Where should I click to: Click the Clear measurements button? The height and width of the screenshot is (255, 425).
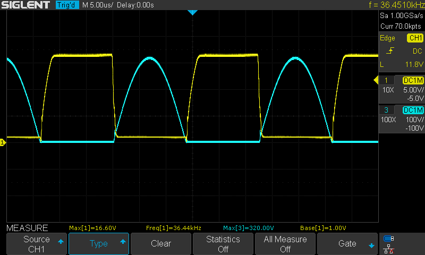coord(161,244)
